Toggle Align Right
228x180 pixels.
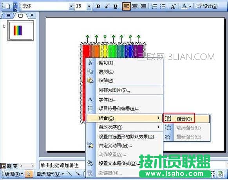(x=143, y=6)
